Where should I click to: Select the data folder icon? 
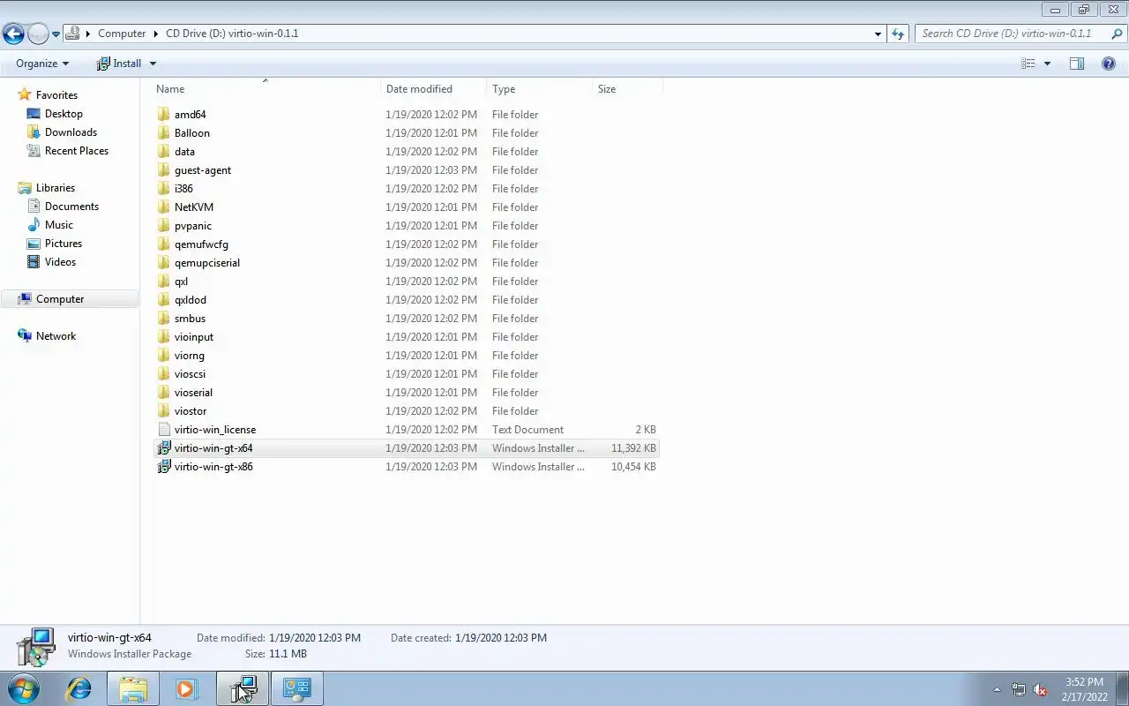click(x=163, y=152)
